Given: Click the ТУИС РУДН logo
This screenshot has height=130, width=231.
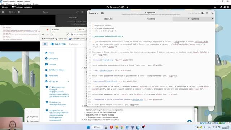Looking at the screenshot, I should click(x=58, y=44).
